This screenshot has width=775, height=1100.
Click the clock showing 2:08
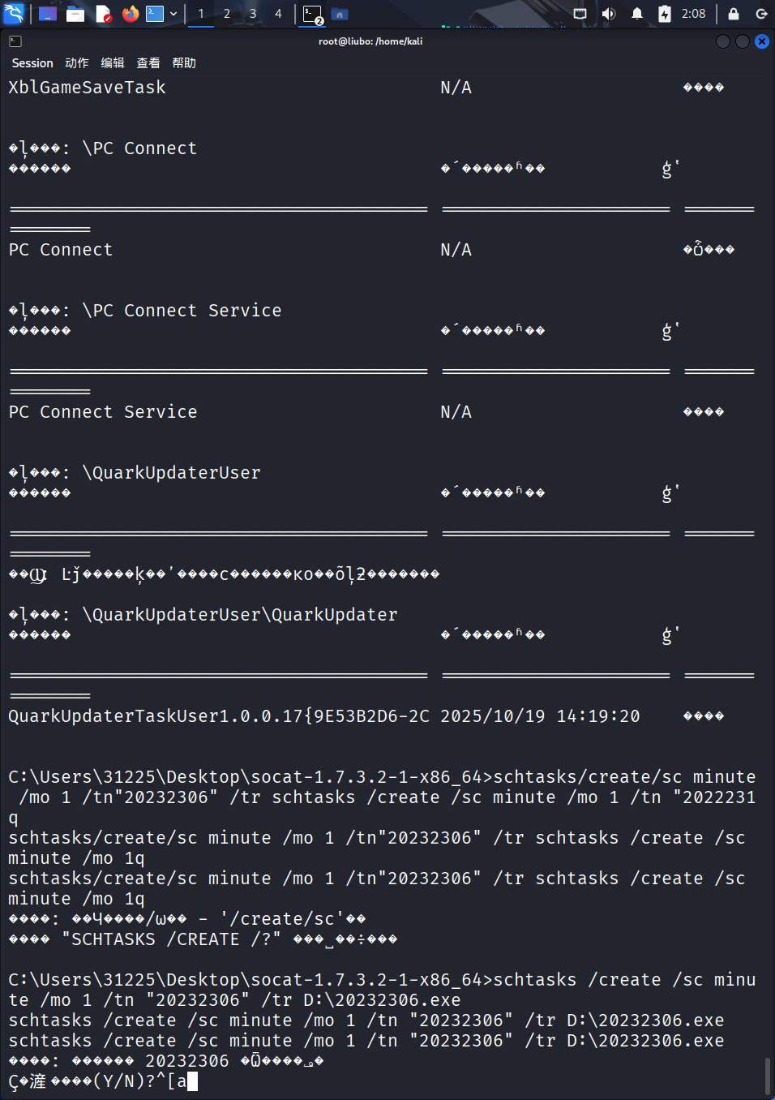(693, 14)
